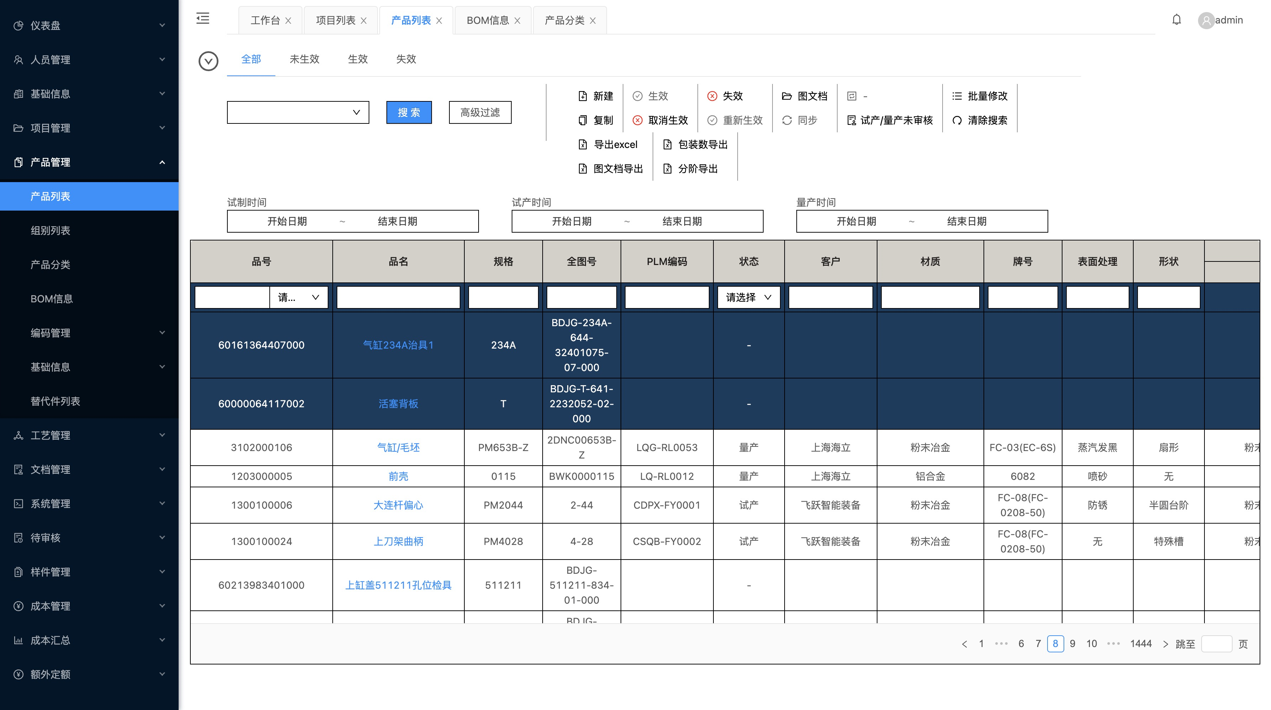Open 图文档 folder button
This screenshot has width=1271, height=710.
point(805,96)
